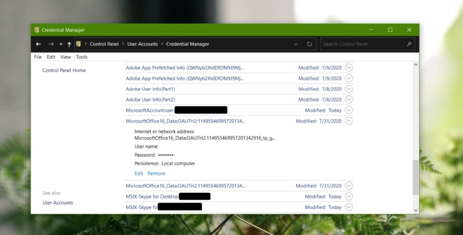Select the MSIX-Skype for Desktop entry name

(x=152, y=196)
